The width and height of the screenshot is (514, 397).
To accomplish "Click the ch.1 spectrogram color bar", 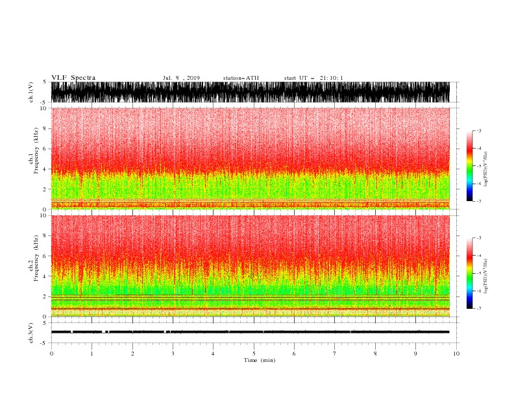I will (469, 166).
